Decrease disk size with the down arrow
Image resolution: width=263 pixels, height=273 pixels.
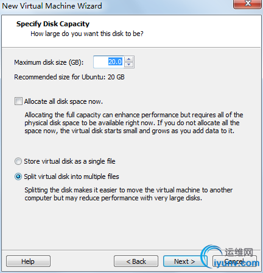pos(129,65)
